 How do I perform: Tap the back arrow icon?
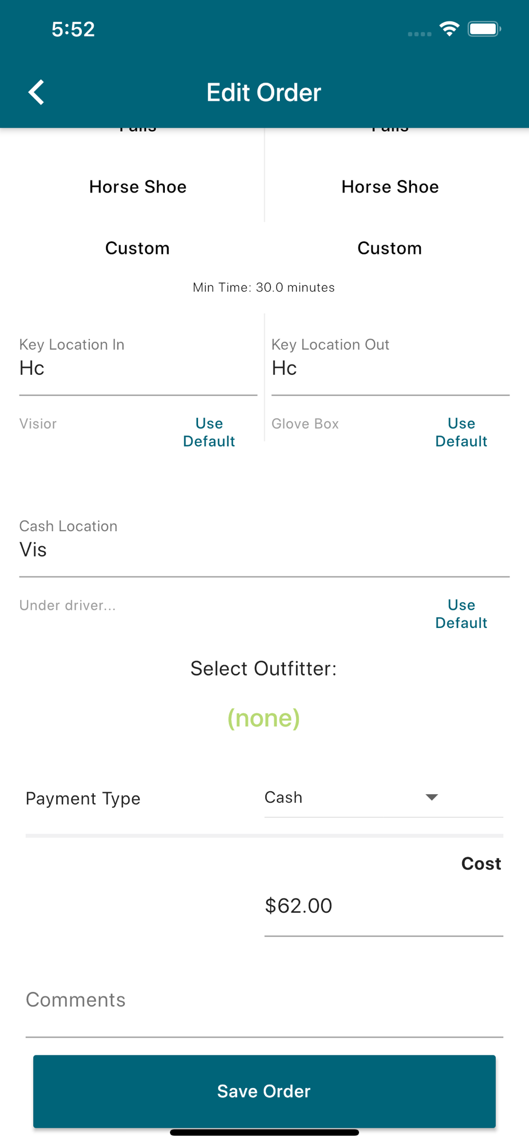click(37, 92)
